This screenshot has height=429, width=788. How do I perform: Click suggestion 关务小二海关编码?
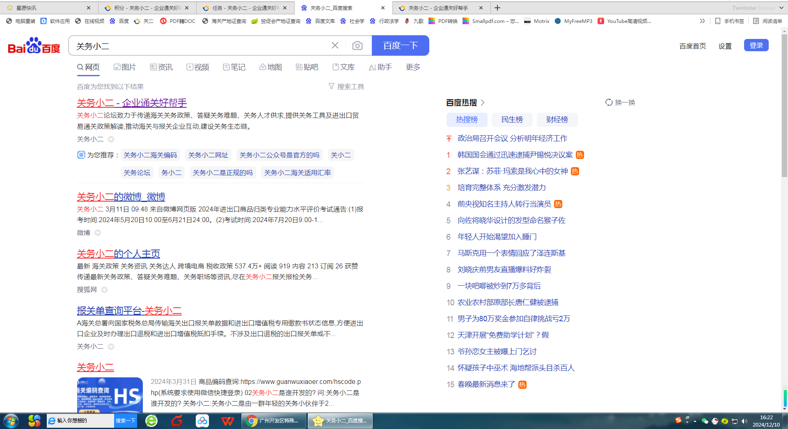coord(150,155)
